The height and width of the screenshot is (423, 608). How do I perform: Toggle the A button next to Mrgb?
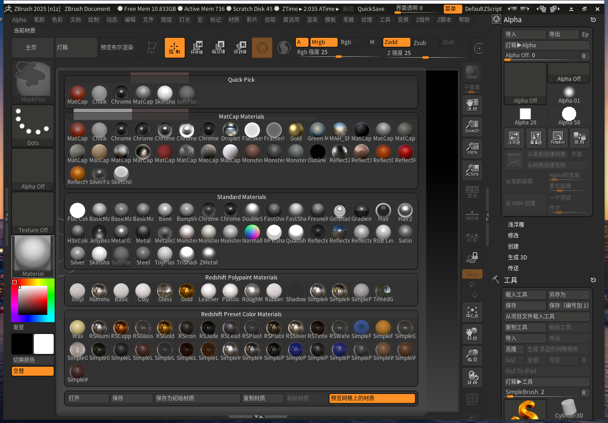302,42
